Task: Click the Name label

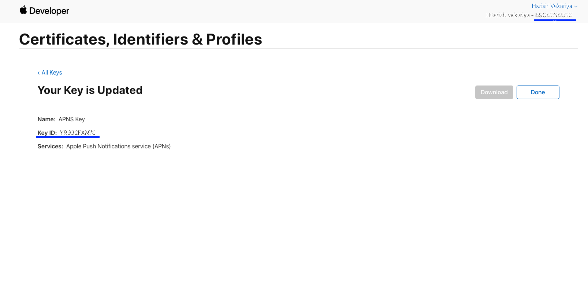Action: coord(46,119)
